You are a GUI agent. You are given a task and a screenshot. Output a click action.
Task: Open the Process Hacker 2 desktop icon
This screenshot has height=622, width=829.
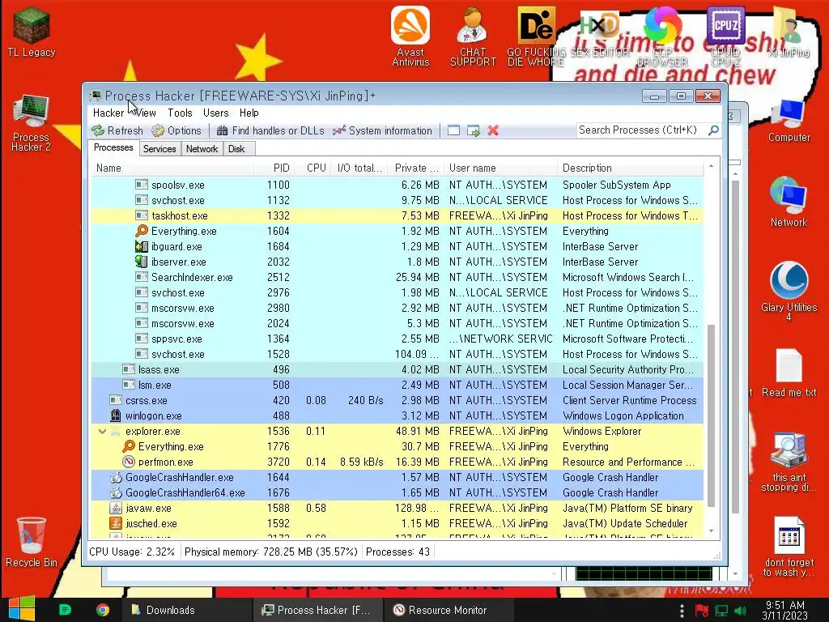tap(32, 123)
